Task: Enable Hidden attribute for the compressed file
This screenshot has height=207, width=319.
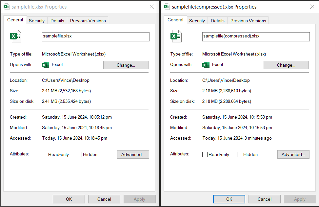Action: click(239, 154)
